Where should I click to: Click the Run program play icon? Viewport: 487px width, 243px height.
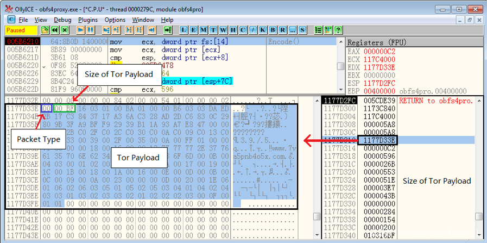[80, 30]
